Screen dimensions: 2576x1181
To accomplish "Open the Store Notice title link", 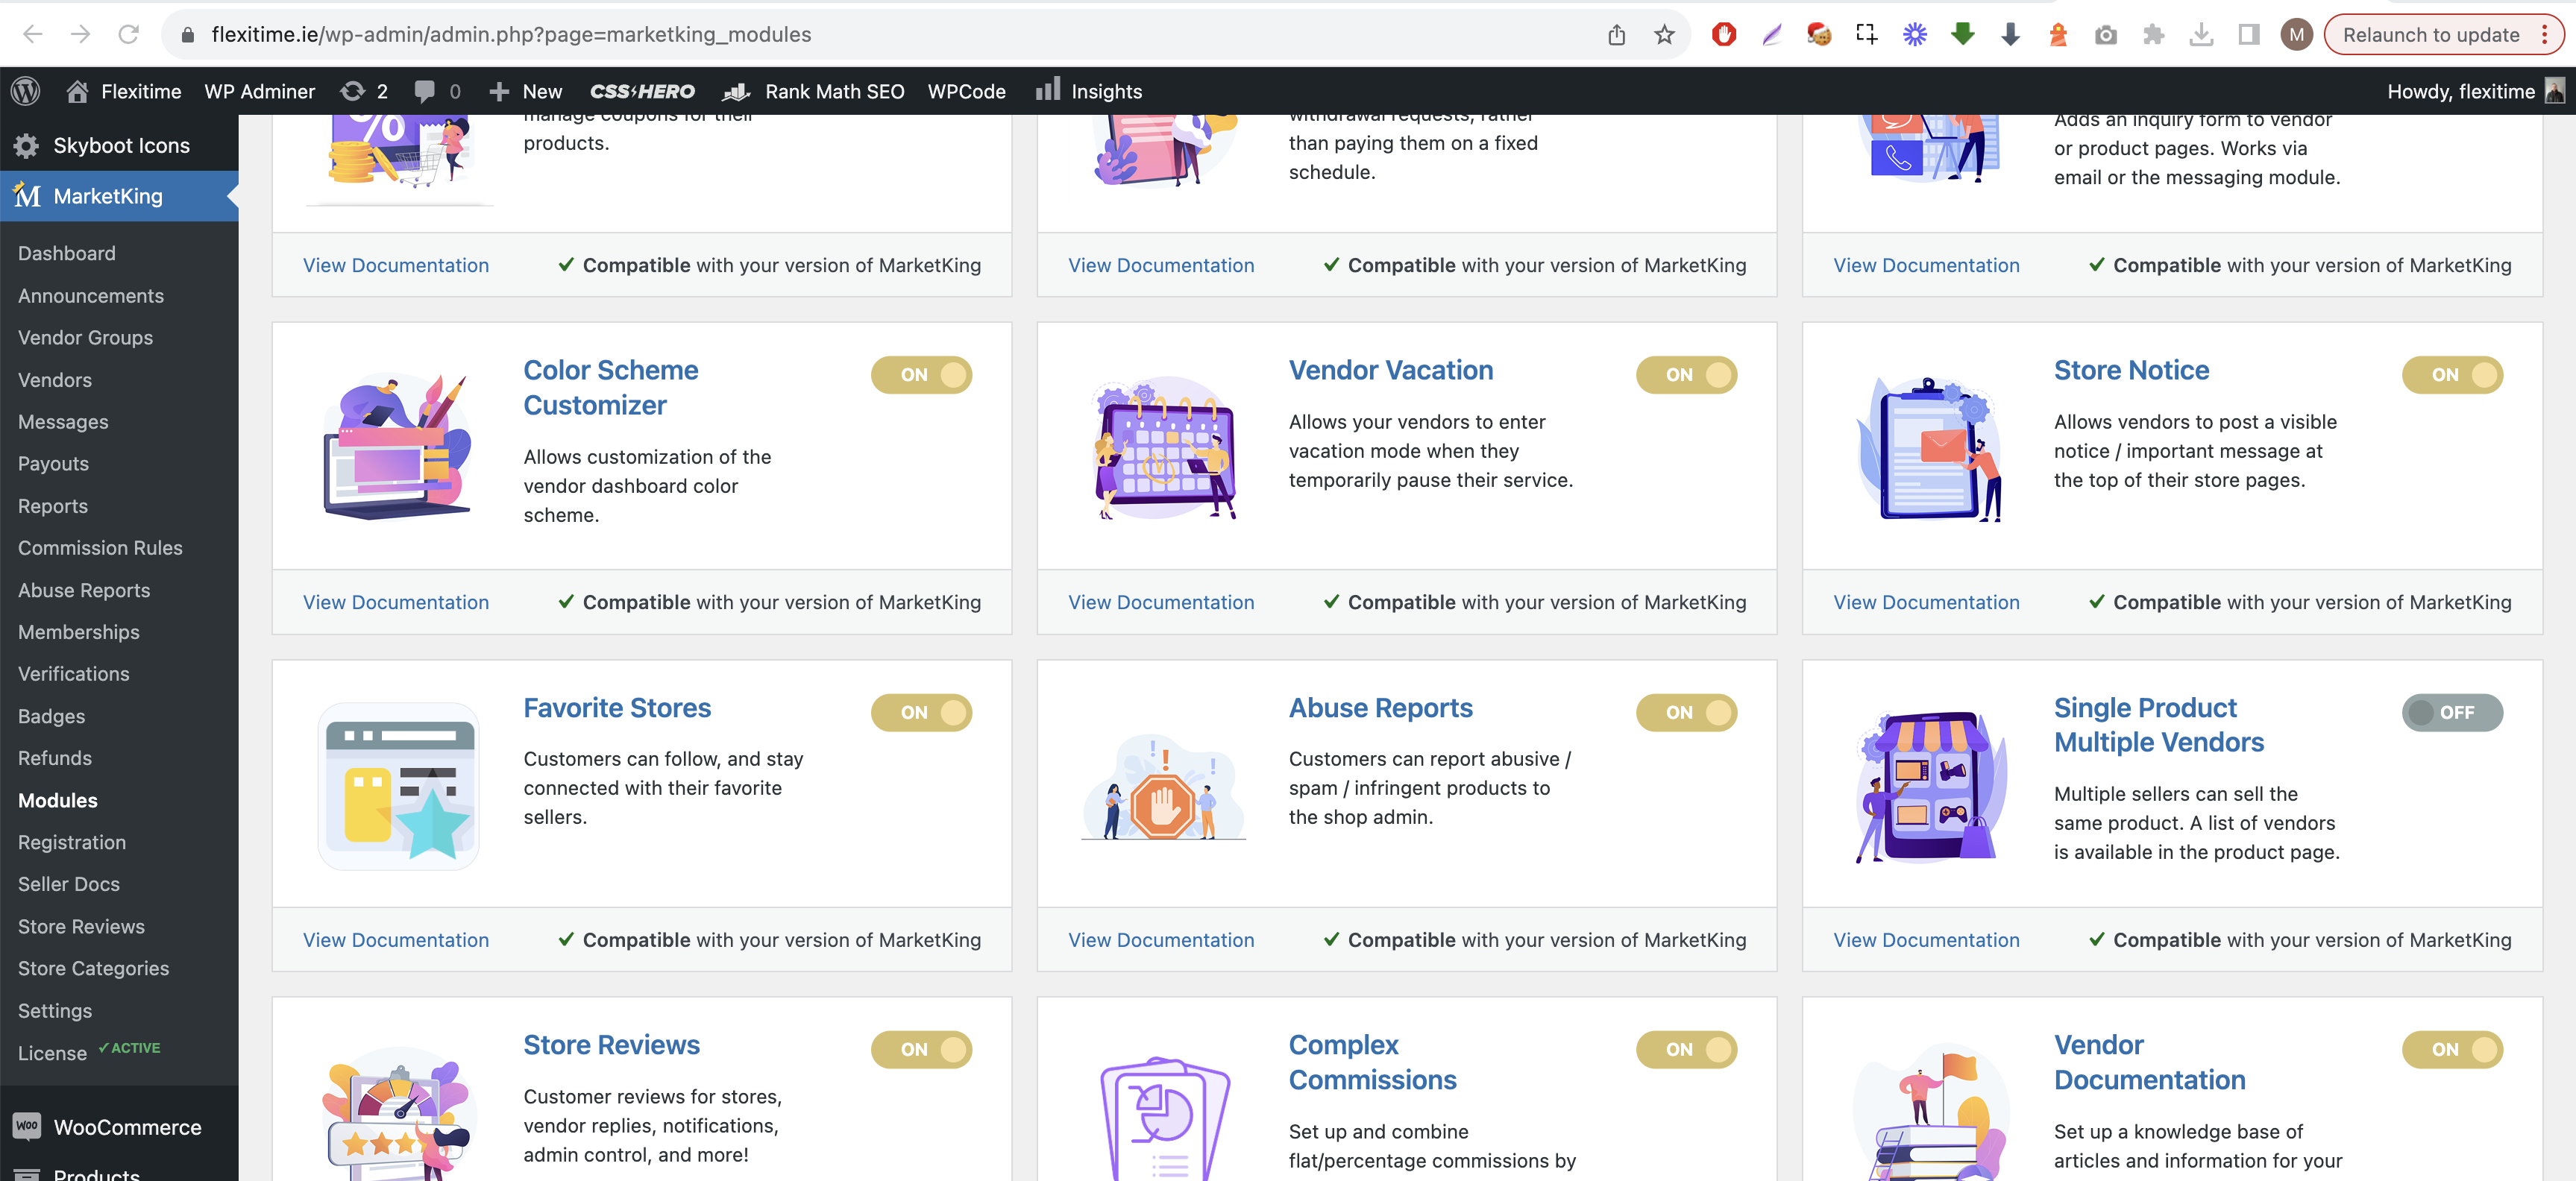I will pyautogui.click(x=2131, y=370).
